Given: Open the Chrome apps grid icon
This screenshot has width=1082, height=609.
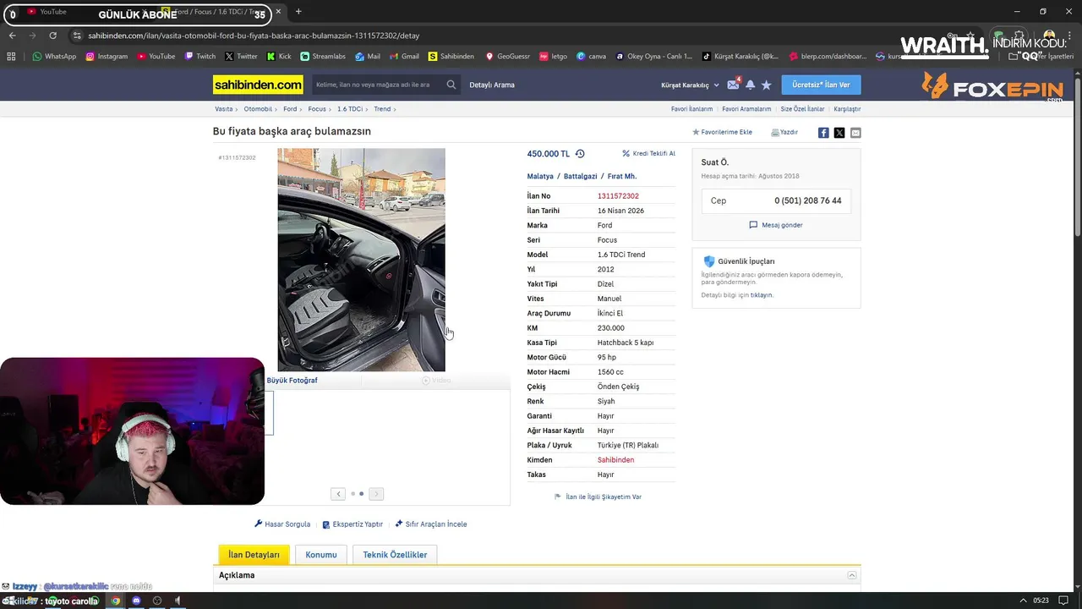Looking at the screenshot, I should [x=11, y=57].
